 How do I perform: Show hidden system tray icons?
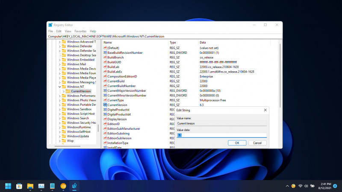pos(287,186)
